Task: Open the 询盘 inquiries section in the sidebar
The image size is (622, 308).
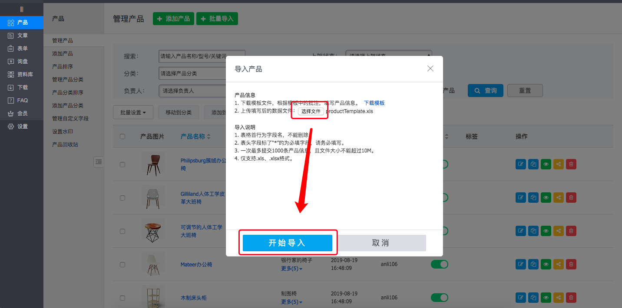Action: click(21, 61)
